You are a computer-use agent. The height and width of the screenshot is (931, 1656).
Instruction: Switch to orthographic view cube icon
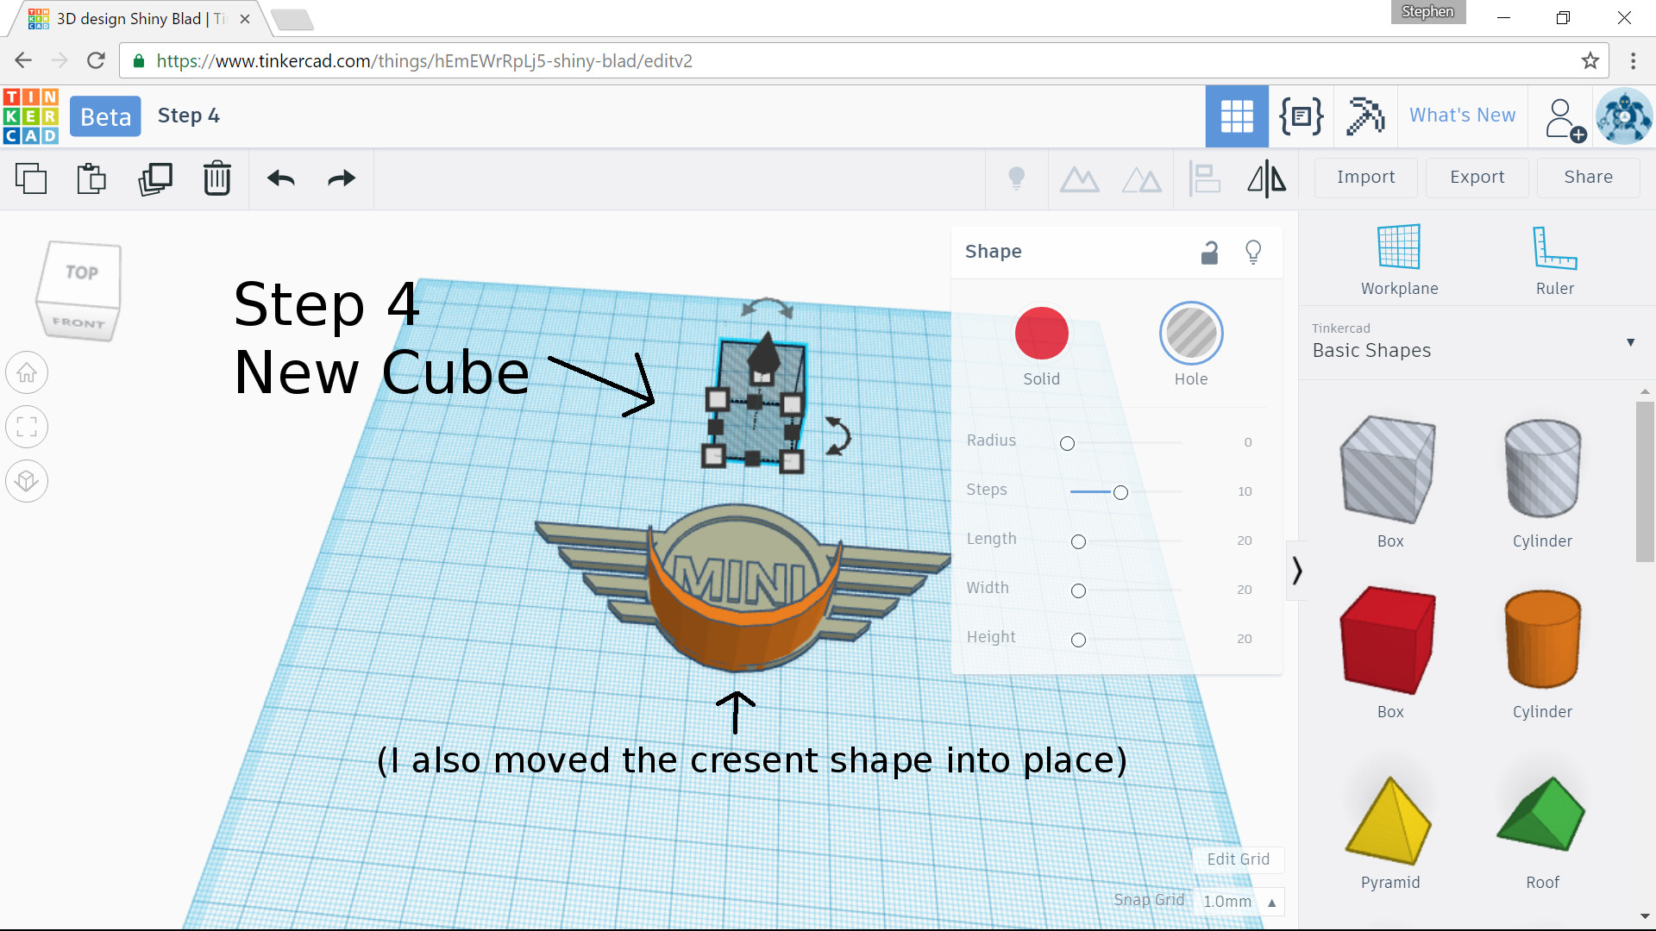pos(27,481)
